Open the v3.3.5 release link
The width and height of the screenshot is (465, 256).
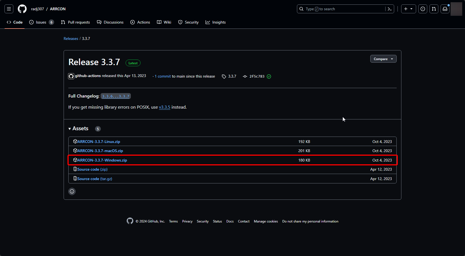(x=164, y=107)
